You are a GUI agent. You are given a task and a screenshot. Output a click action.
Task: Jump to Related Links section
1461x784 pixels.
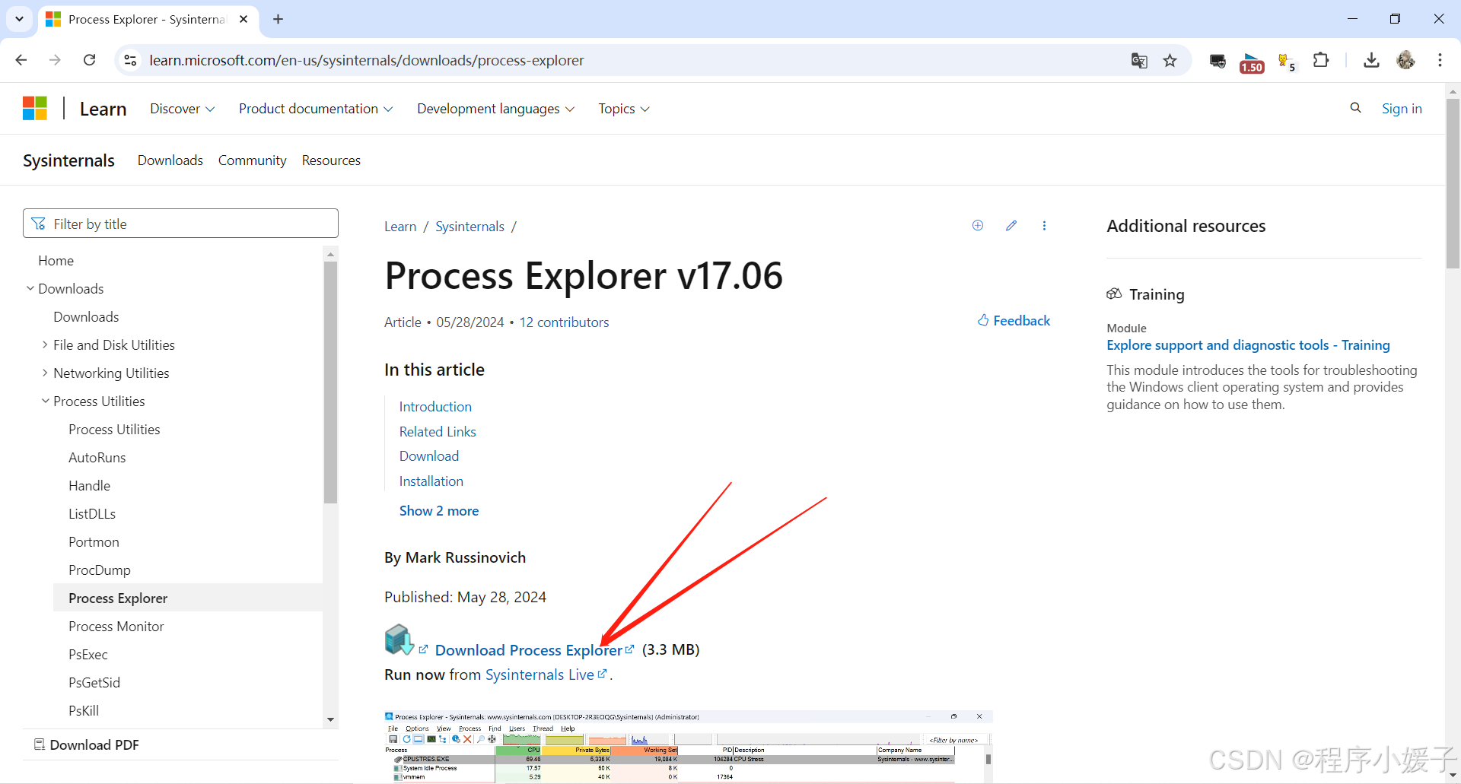pos(438,432)
